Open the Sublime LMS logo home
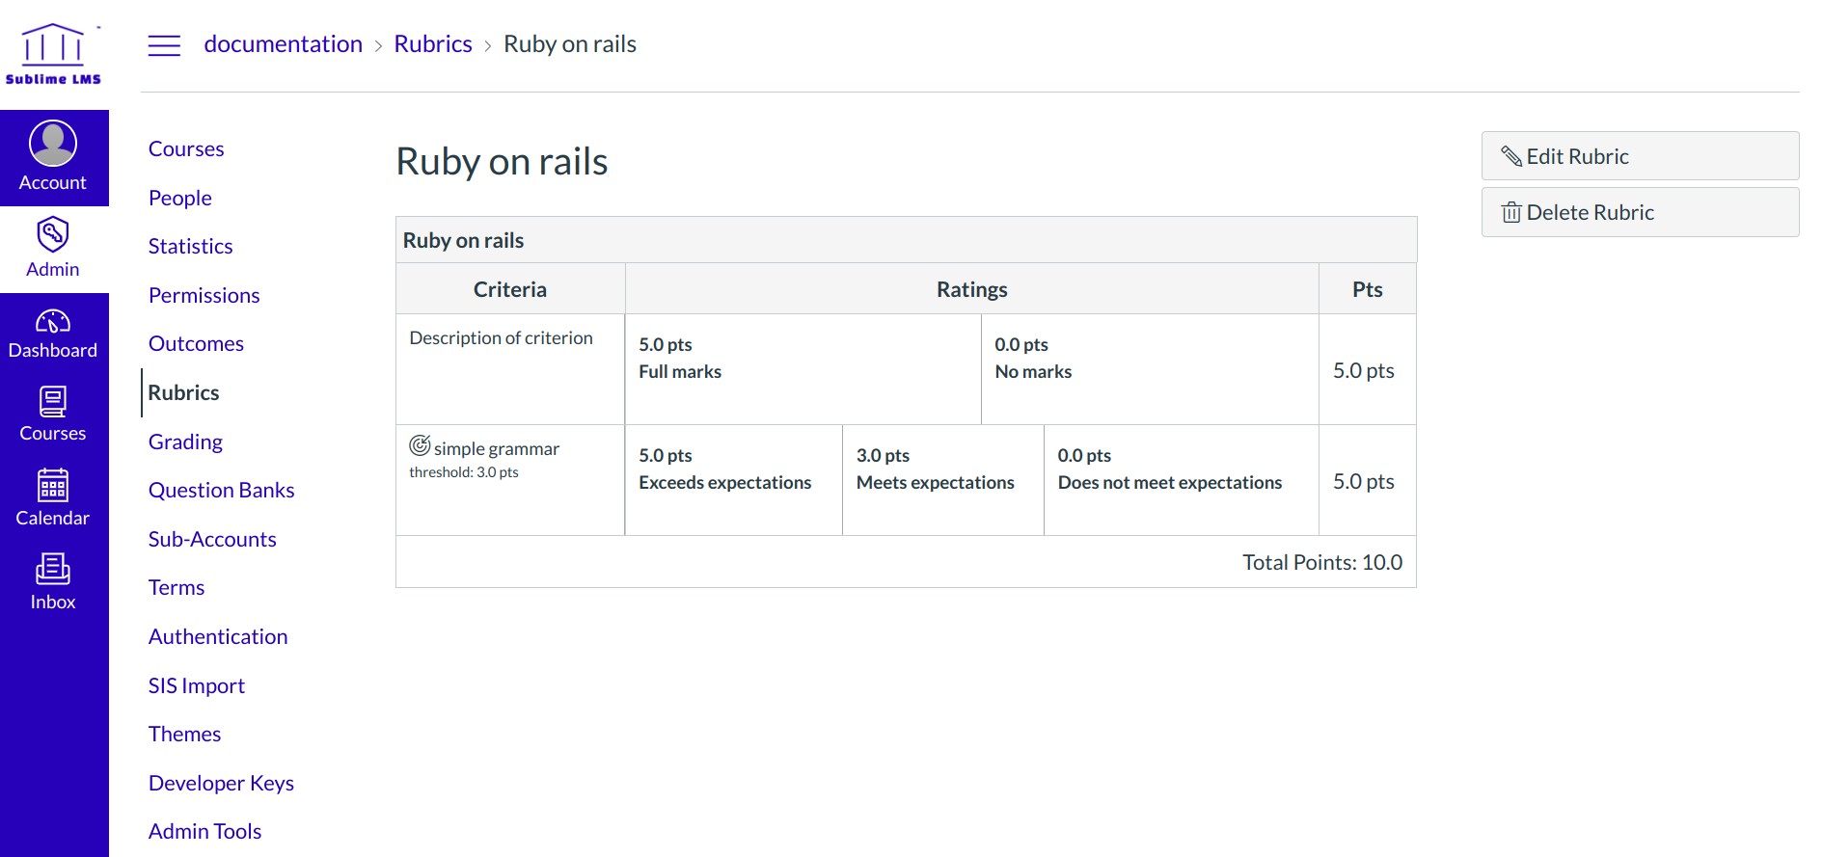The height and width of the screenshot is (857, 1823). pos(53,54)
